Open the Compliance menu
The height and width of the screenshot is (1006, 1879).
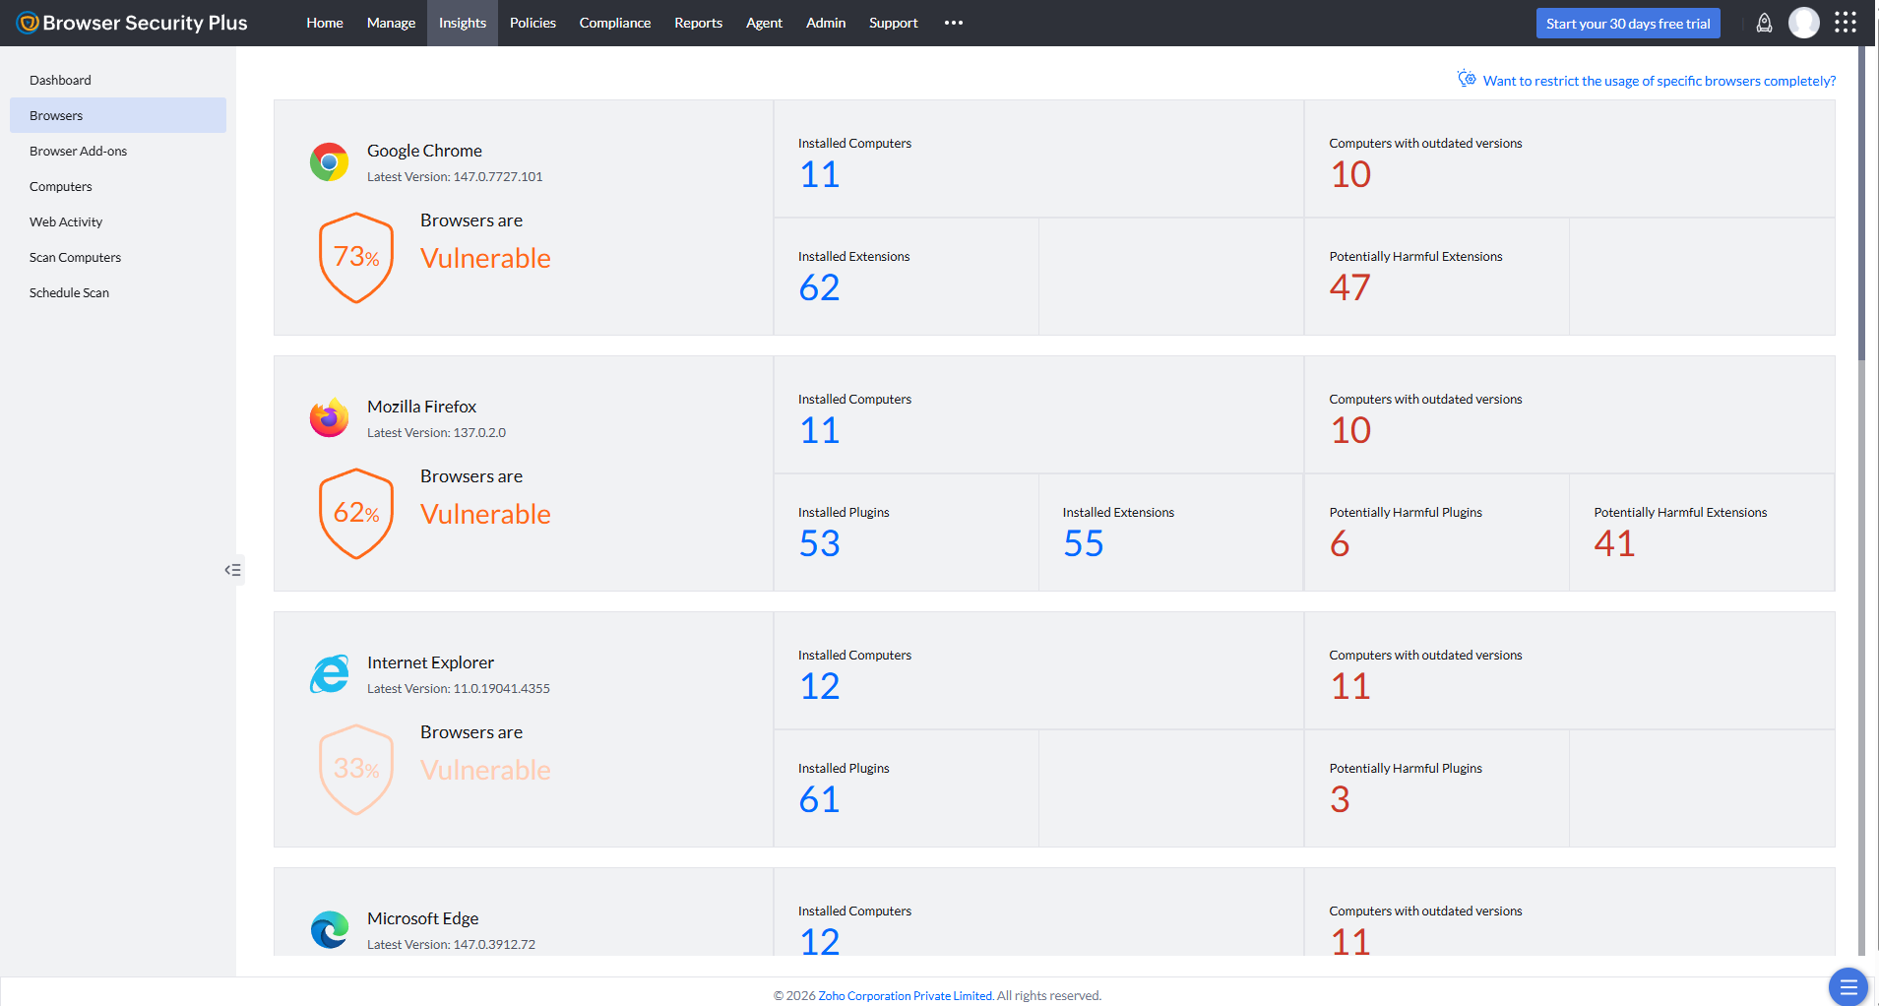point(615,23)
